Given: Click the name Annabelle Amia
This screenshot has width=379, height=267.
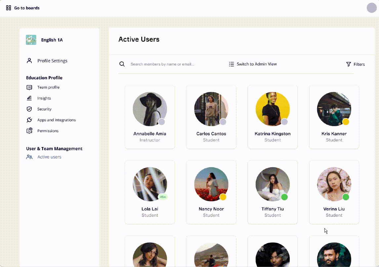Looking at the screenshot, I should coord(149,133).
